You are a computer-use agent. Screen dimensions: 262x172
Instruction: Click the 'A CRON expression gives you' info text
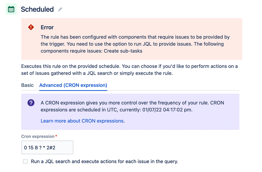tap(132, 106)
